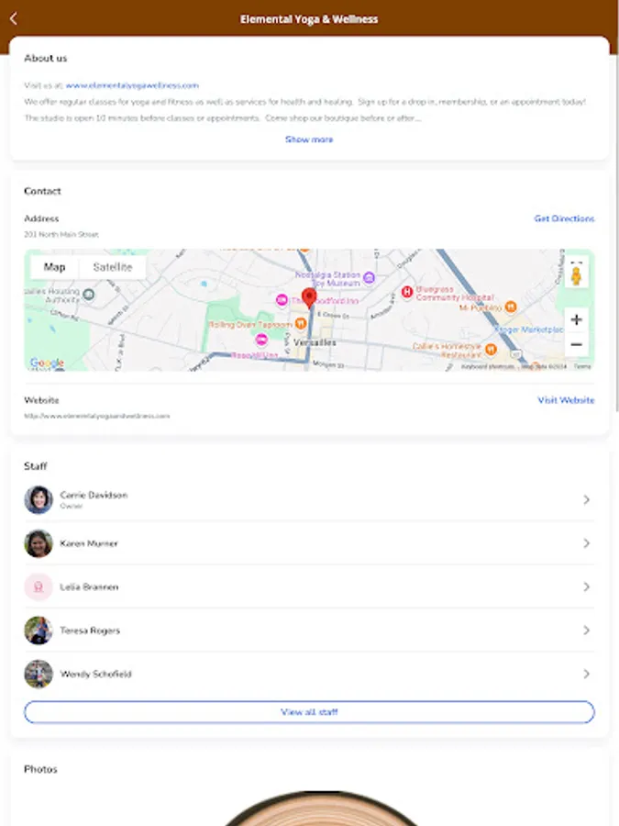This screenshot has width=619, height=826.
Task: Zoom in on the map
Action: click(577, 319)
